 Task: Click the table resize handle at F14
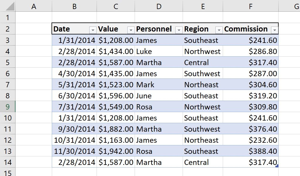coord(277,166)
